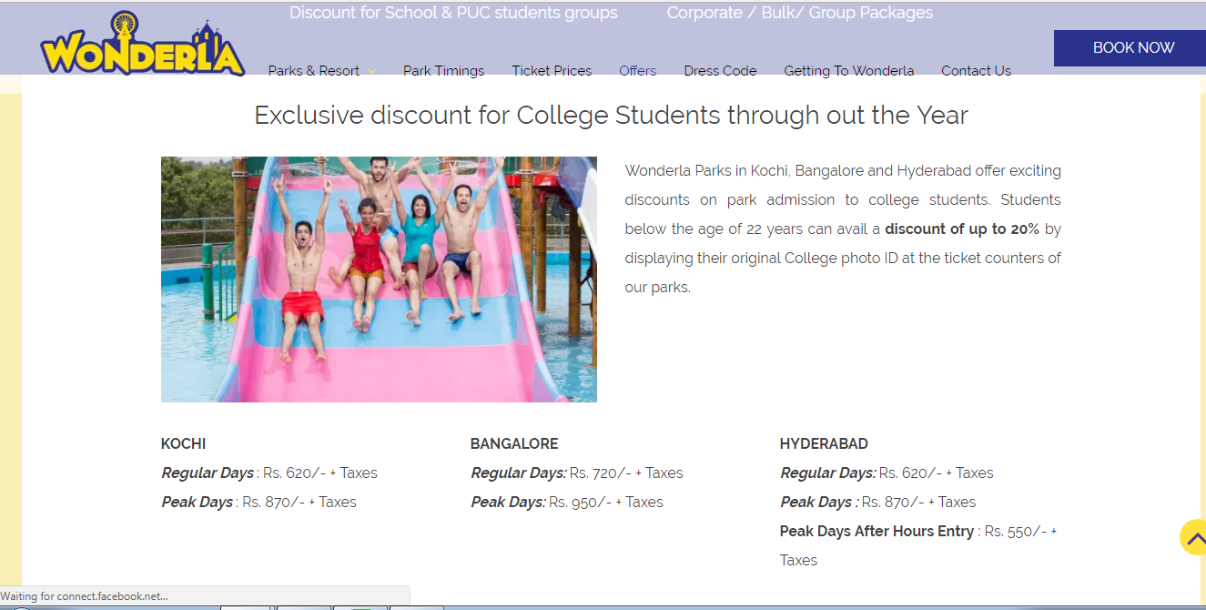Open the Getting To Wonderla page
Screen dimensions: 1206x610
(849, 71)
